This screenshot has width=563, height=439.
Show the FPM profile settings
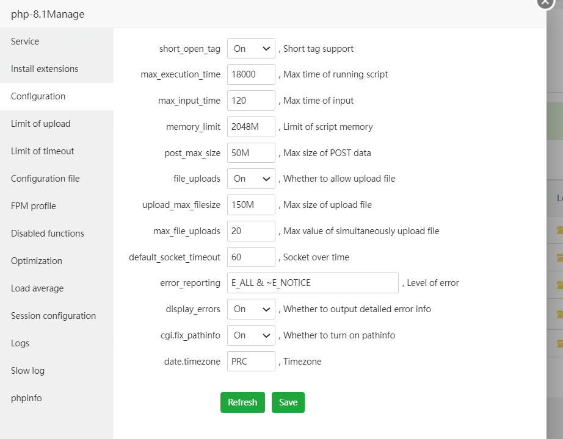pos(34,206)
